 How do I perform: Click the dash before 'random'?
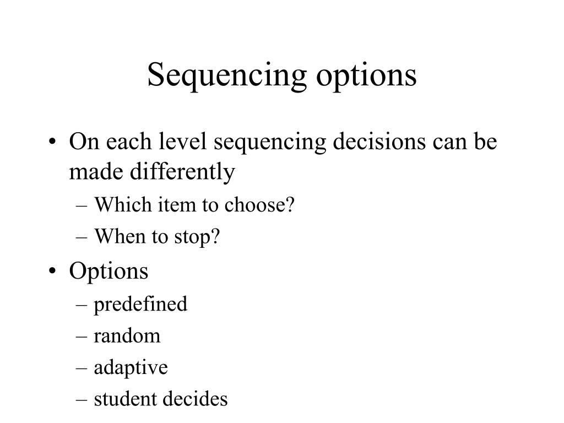click(x=82, y=337)
